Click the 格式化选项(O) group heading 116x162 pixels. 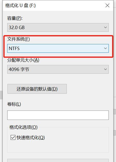(x=23, y=127)
